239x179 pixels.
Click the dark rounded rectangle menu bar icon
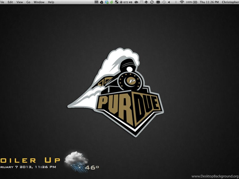(x=158, y=2)
